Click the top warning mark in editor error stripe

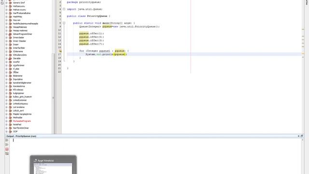pos(303,29)
